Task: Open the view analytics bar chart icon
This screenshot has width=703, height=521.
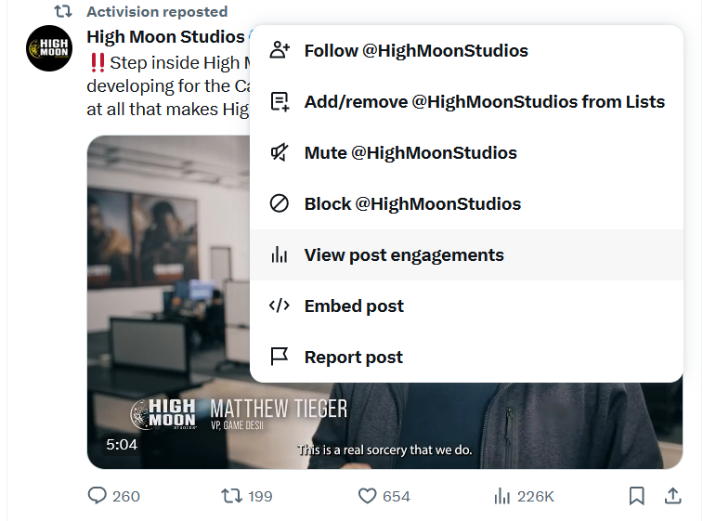Action: pos(502,496)
